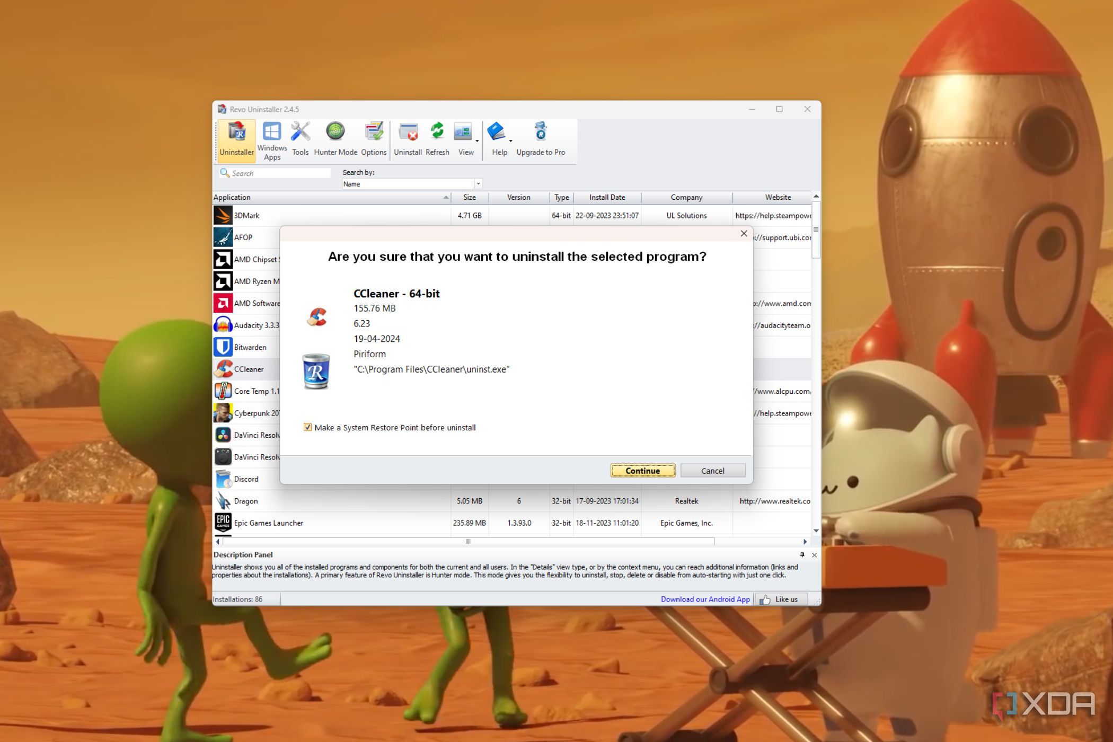Select the Epic Games Launcher row icon
Viewport: 1113px width, 742px height.
coord(223,523)
